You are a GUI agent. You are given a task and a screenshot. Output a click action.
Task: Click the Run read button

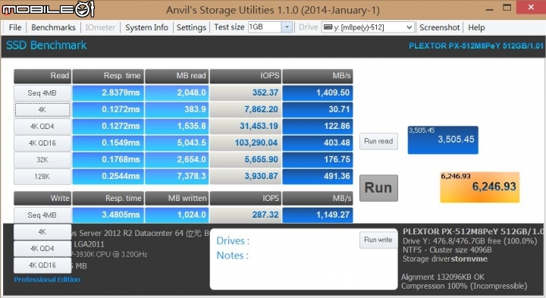pyautogui.click(x=378, y=141)
